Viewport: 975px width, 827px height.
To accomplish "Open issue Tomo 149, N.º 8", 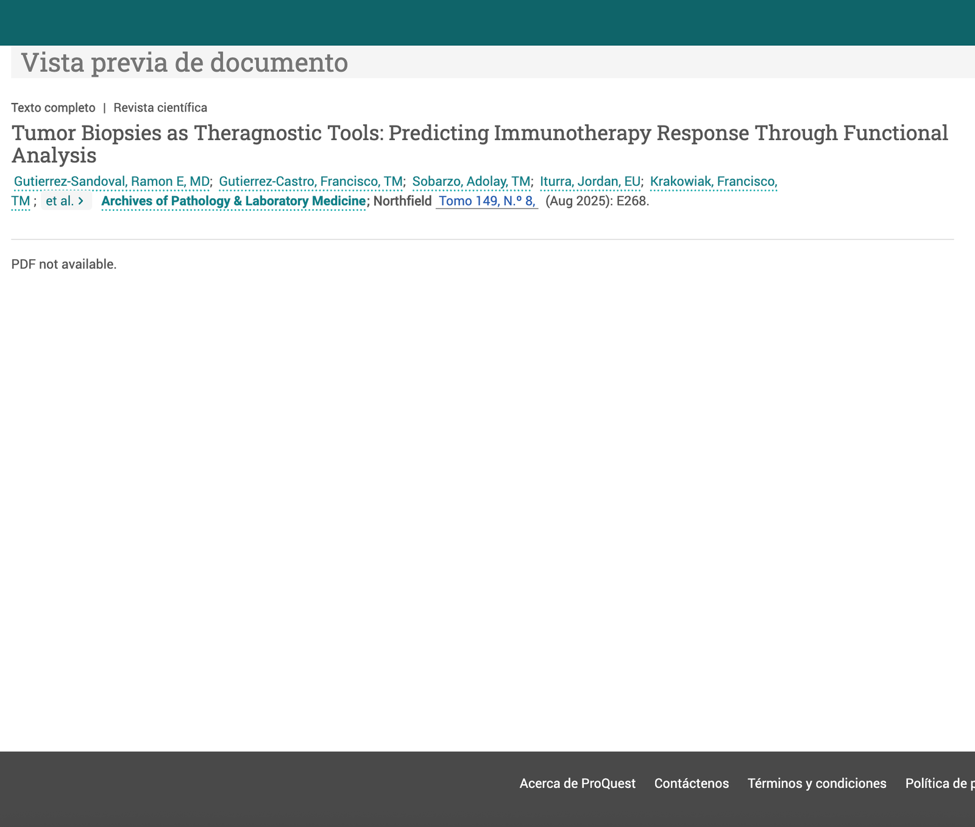I will tap(486, 201).
